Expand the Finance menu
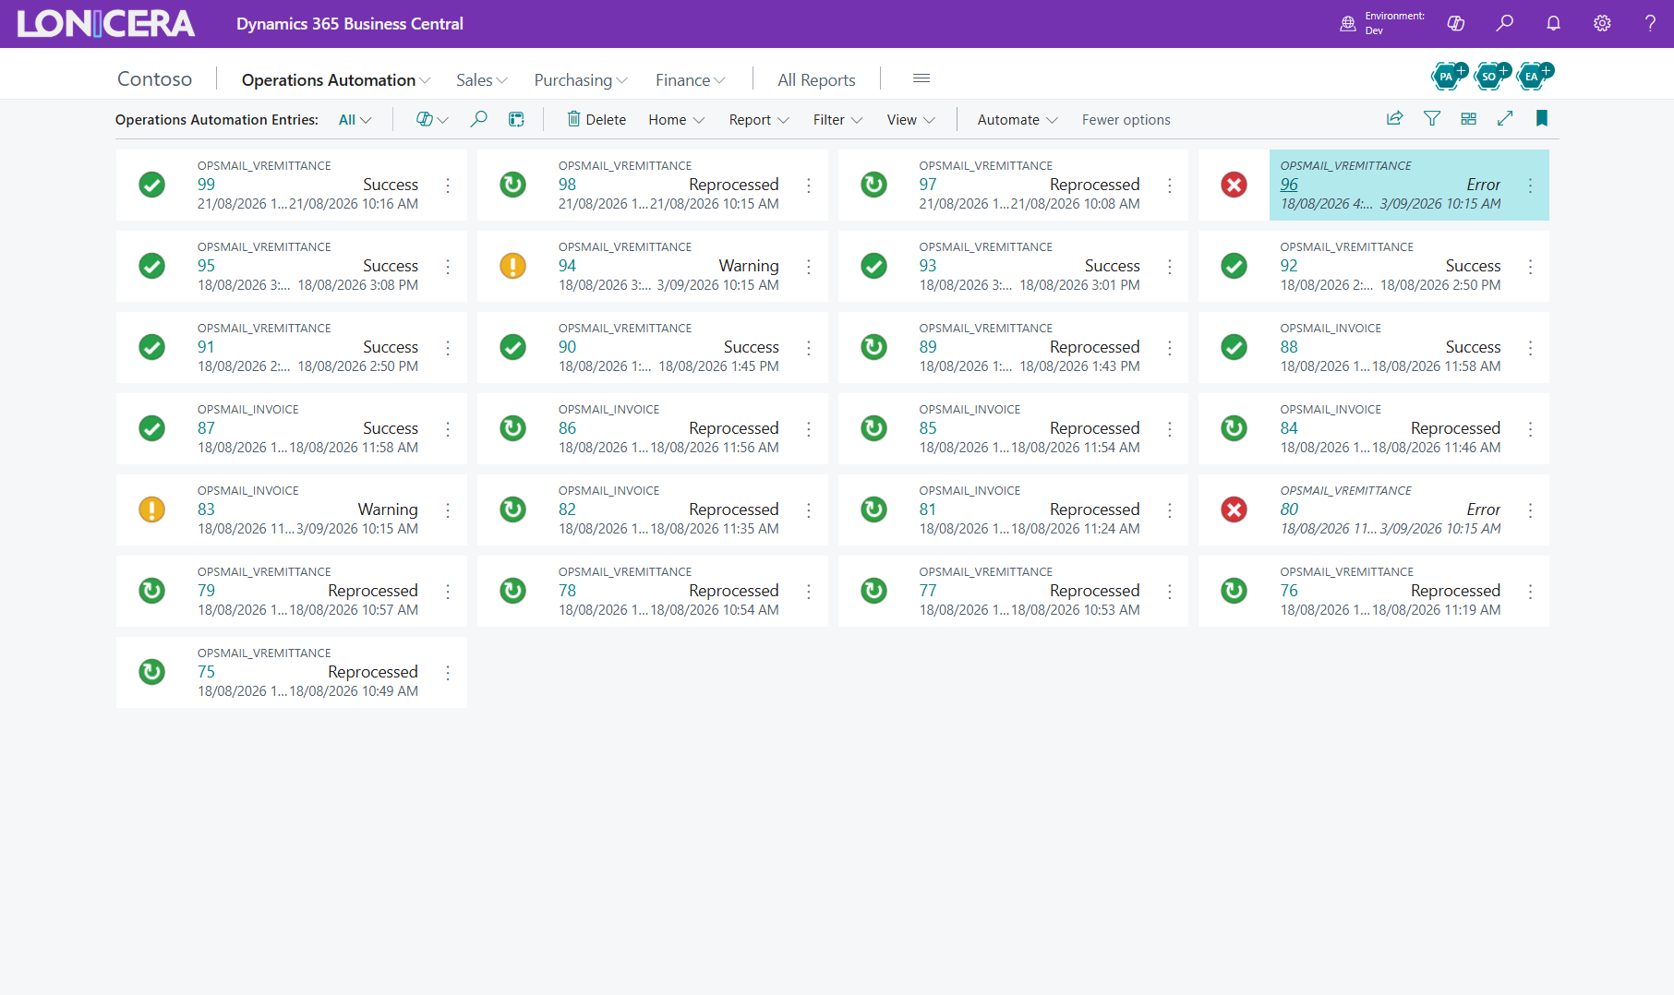 pyautogui.click(x=691, y=80)
